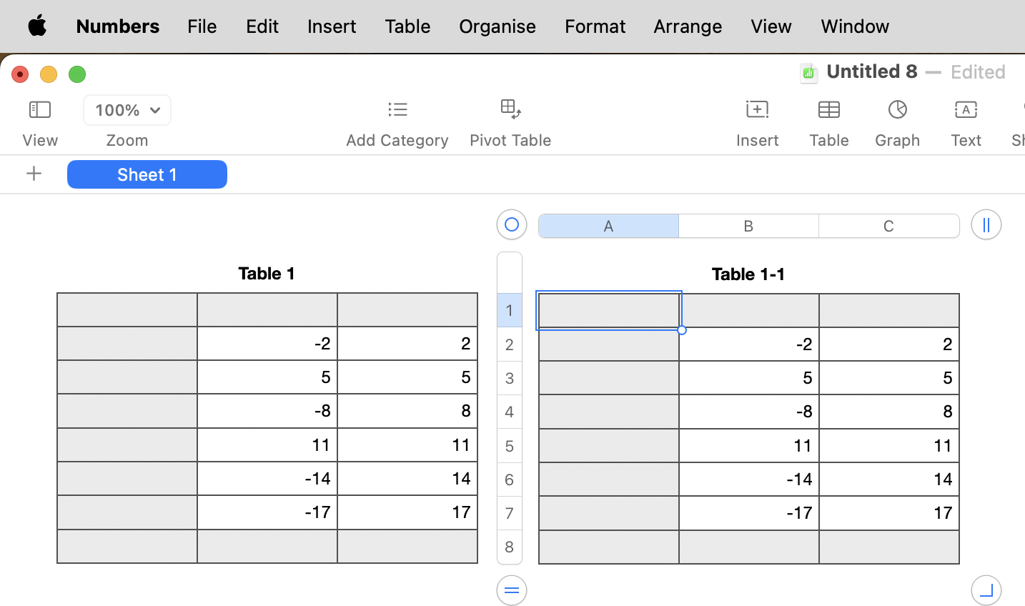Click the Table 1 title

(x=267, y=273)
